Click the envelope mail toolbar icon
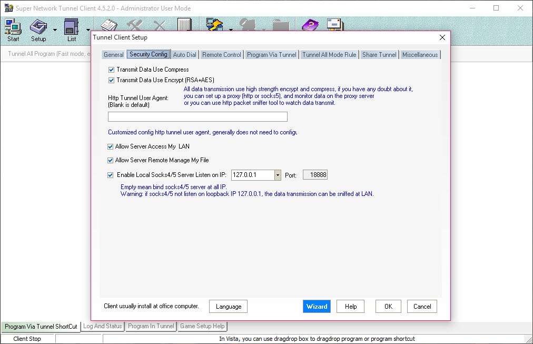Image resolution: width=533 pixels, height=344 pixels. pos(335,25)
